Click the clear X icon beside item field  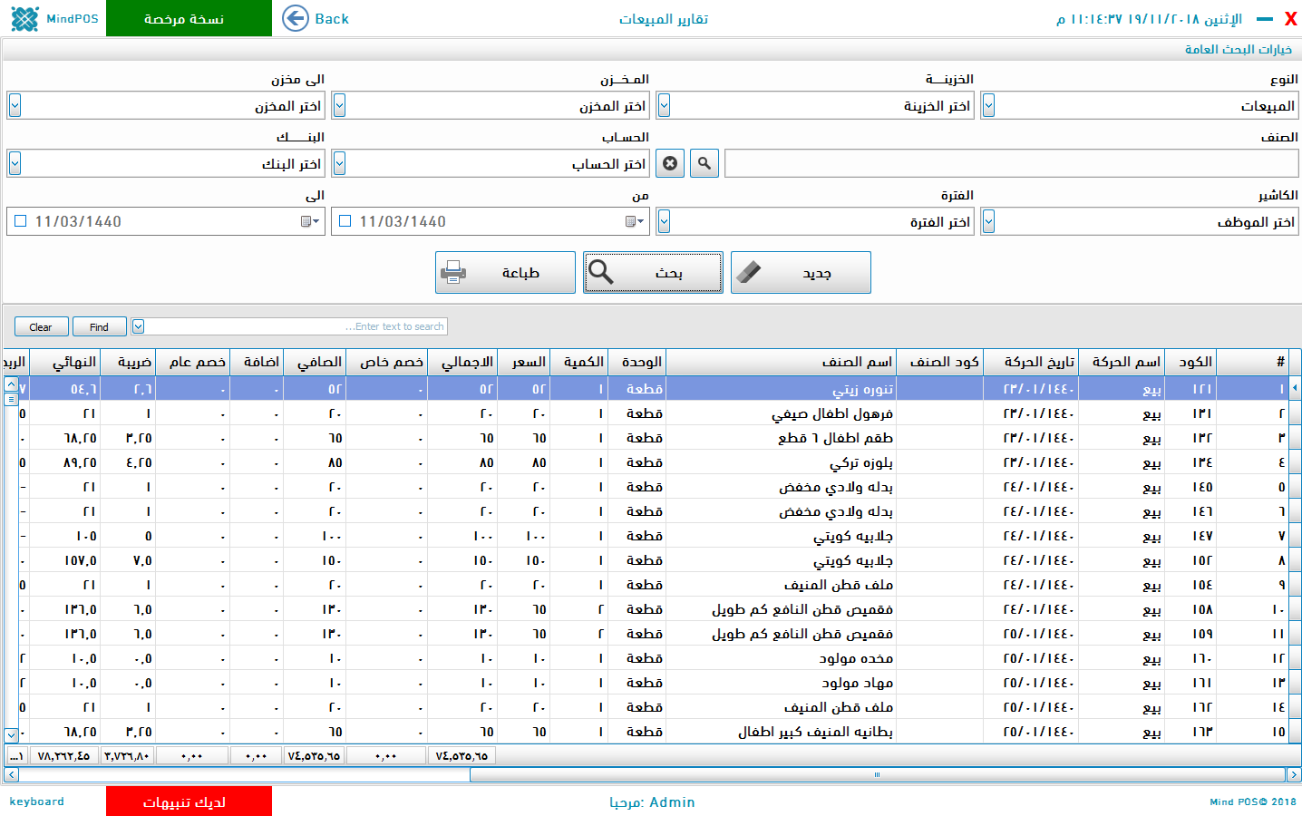coord(670,163)
